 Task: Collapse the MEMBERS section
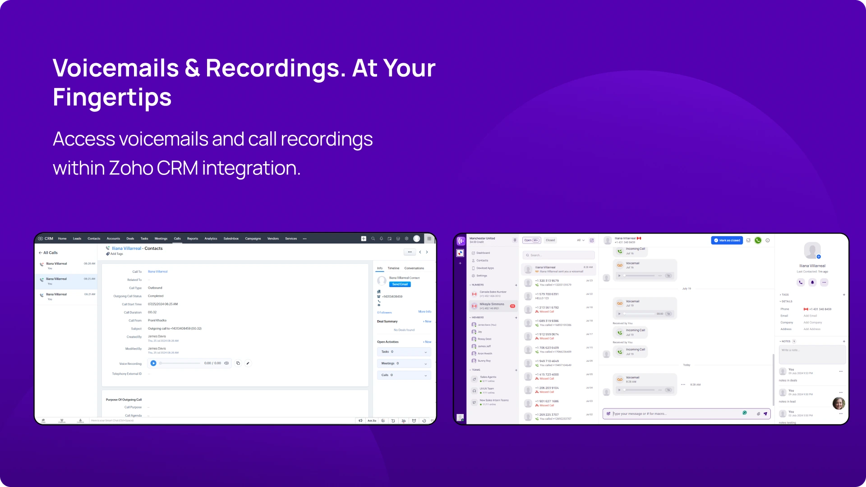coord(477,317)
